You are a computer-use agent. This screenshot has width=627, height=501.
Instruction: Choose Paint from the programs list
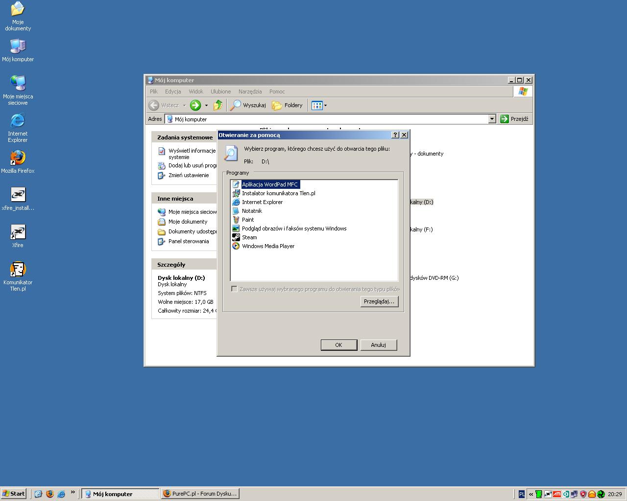247,220
